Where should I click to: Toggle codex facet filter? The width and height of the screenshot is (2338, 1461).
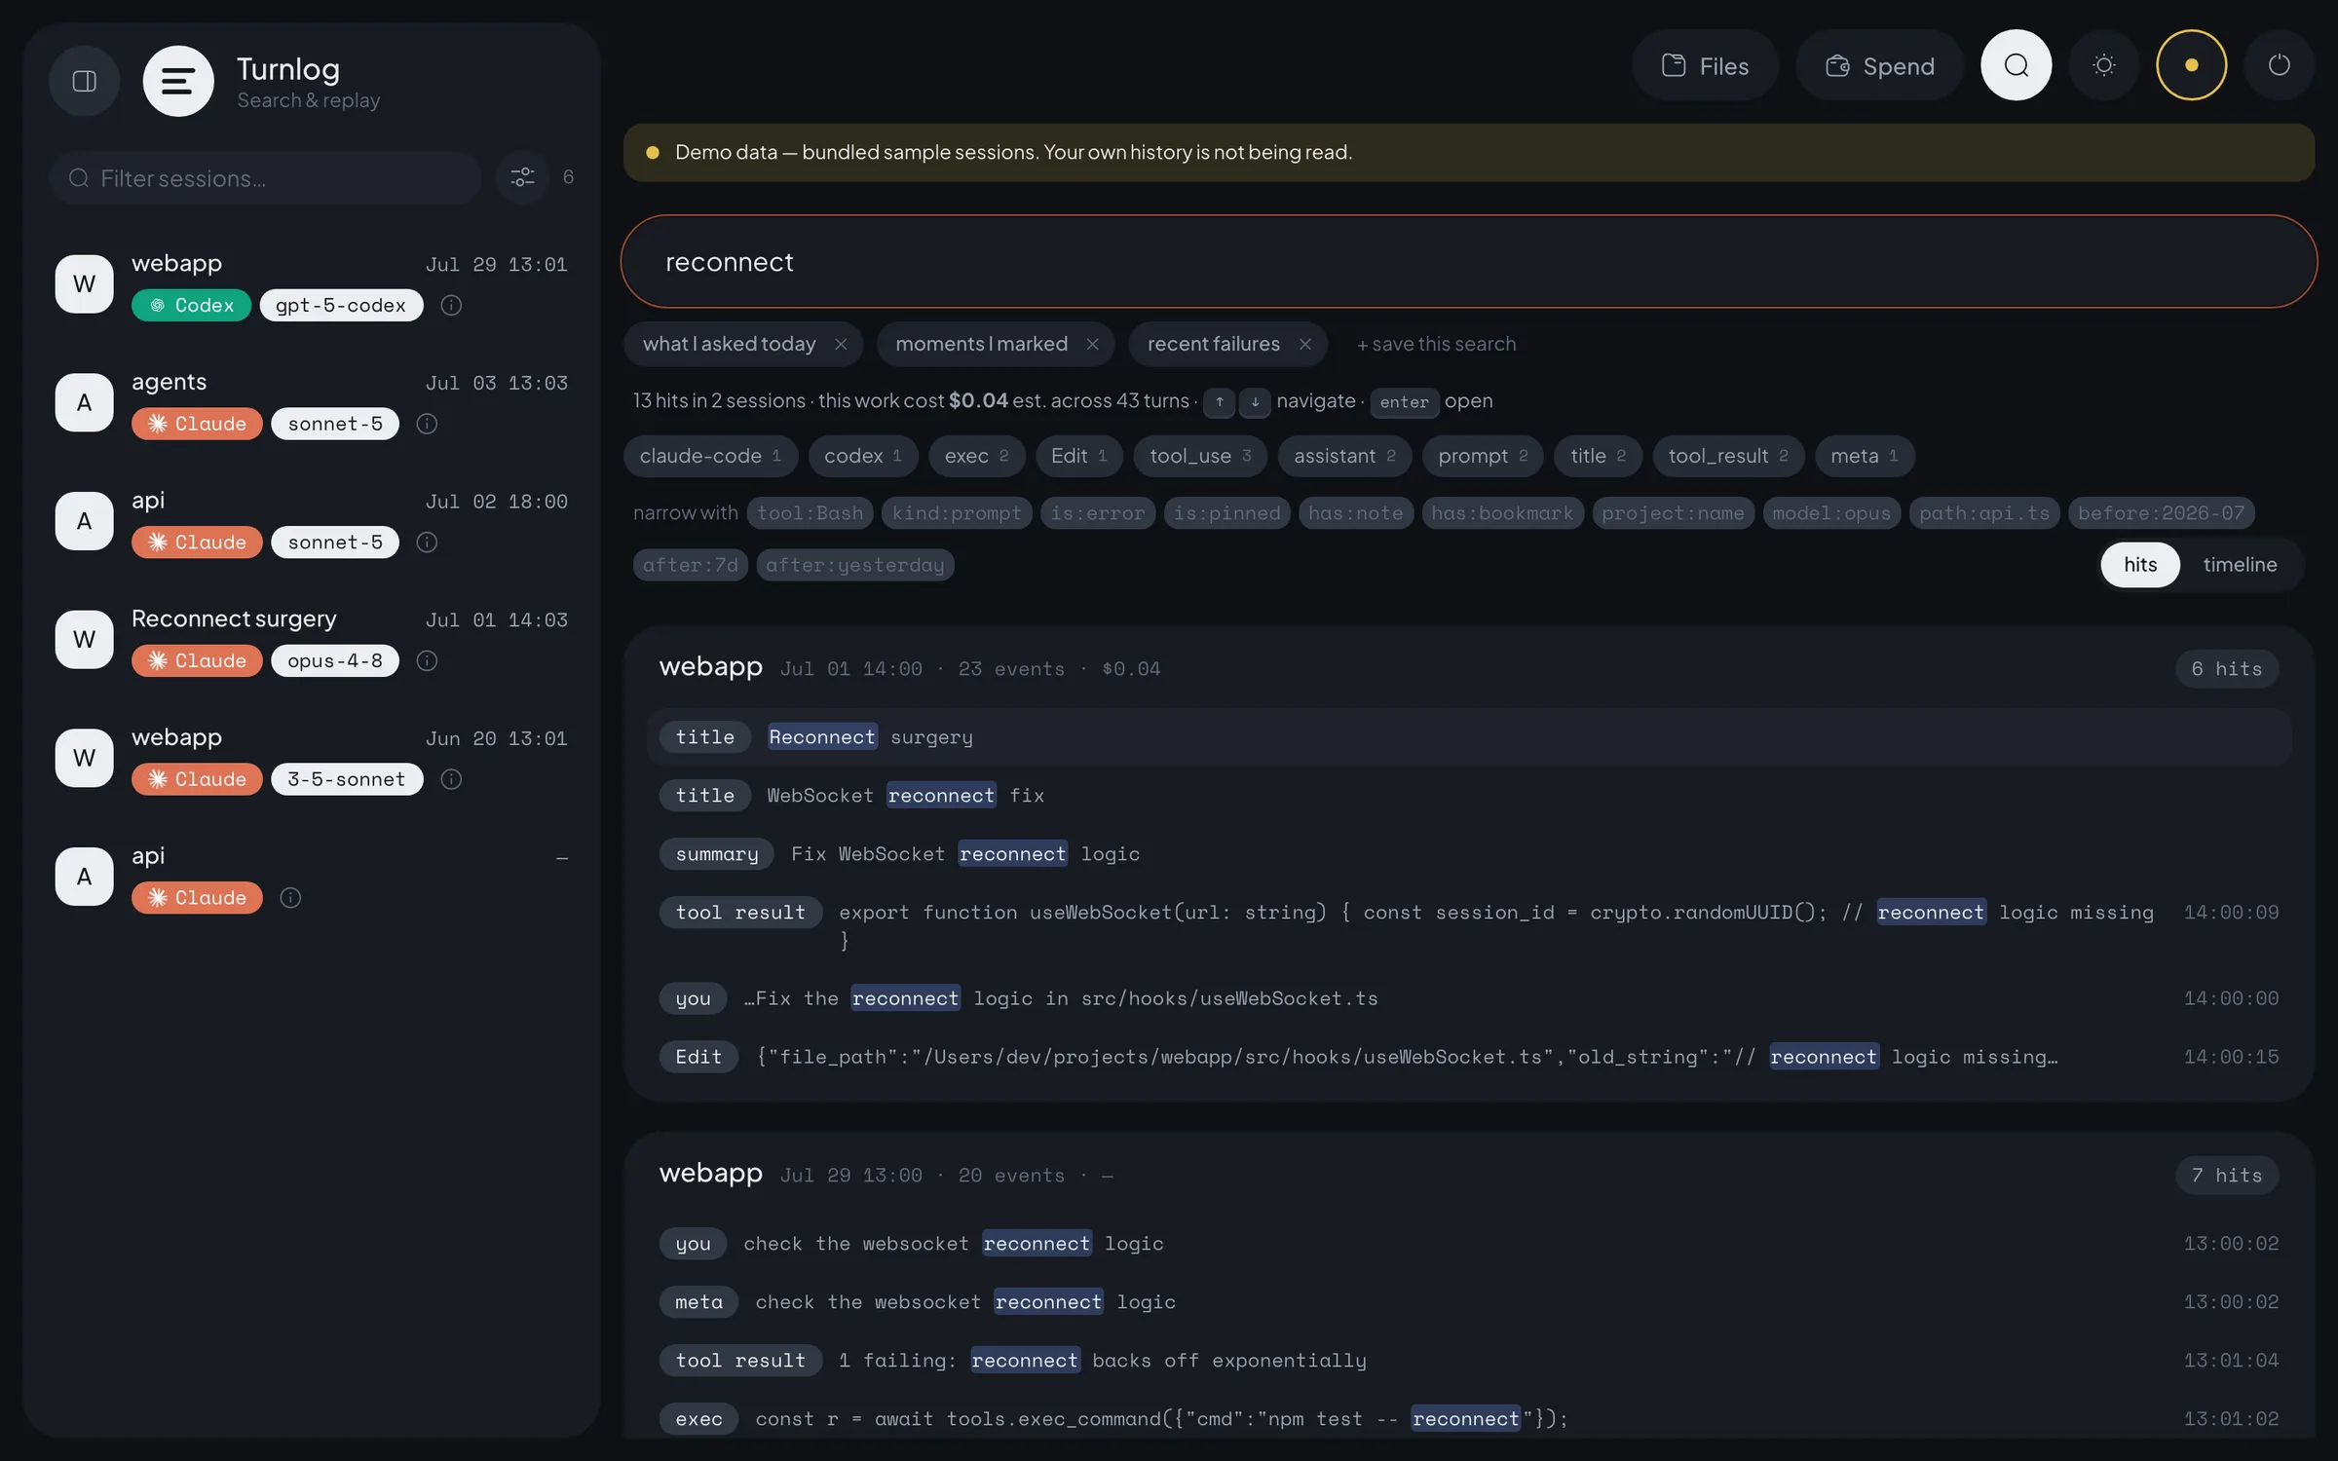tap(863, 456)
